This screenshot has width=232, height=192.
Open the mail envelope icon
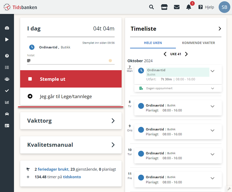(177, 7)
